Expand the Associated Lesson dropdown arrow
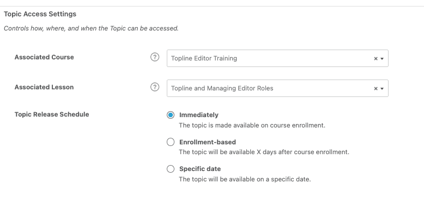The height and width of the screenshot is (213, 424). 382,89
